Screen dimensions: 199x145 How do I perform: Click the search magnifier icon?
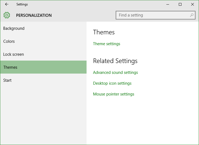[192, 15]
